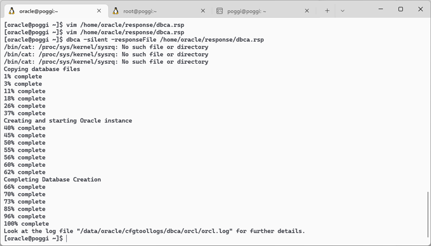The image size is (431, 246).
Task: Switch to the poggi@poggi: ~ tab
Action: coord(254,10)
